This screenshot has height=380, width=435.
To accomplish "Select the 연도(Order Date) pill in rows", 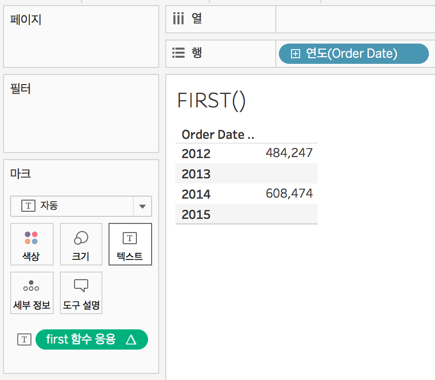I will (x=354, y=54).
